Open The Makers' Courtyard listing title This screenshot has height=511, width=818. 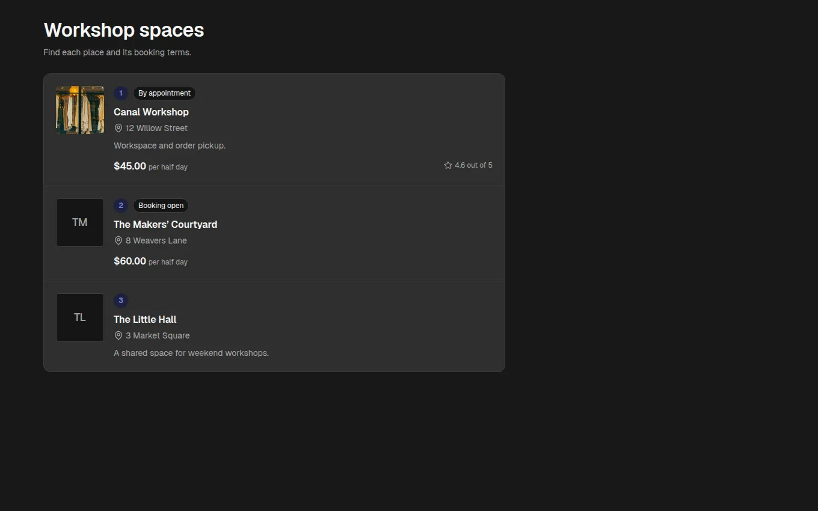click(x=165, y=224)
